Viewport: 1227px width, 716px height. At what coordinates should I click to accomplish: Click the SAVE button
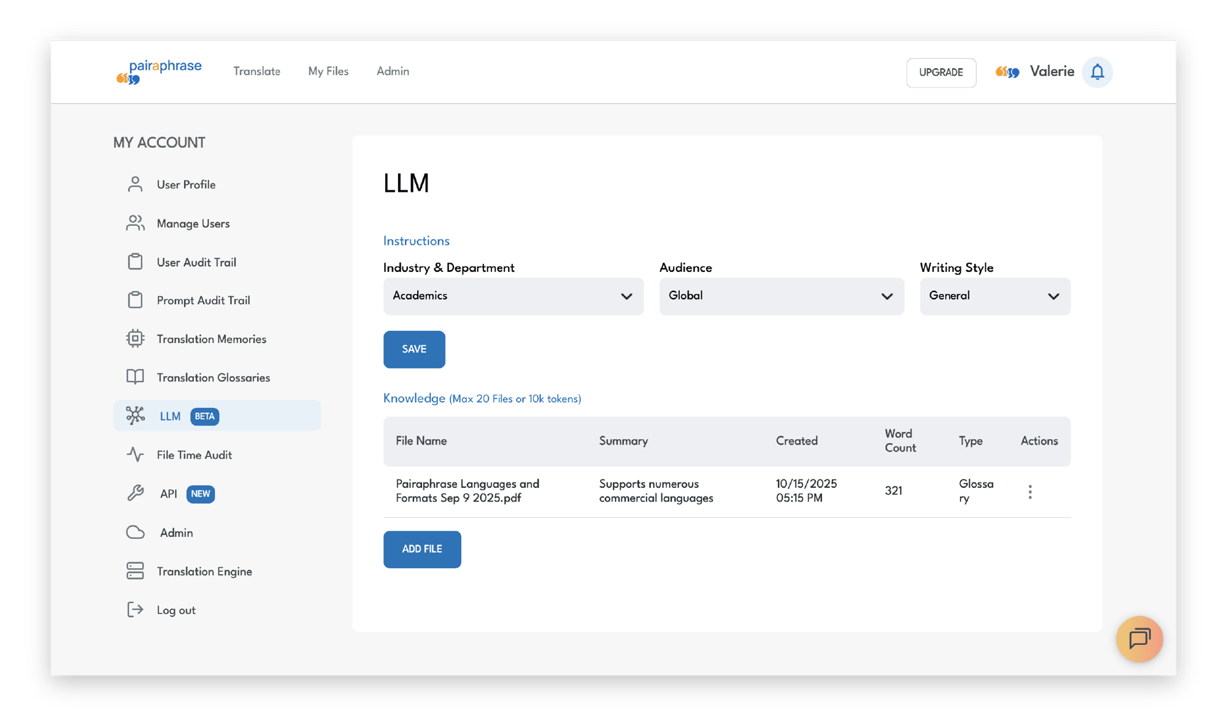click(x=414, y=349)
